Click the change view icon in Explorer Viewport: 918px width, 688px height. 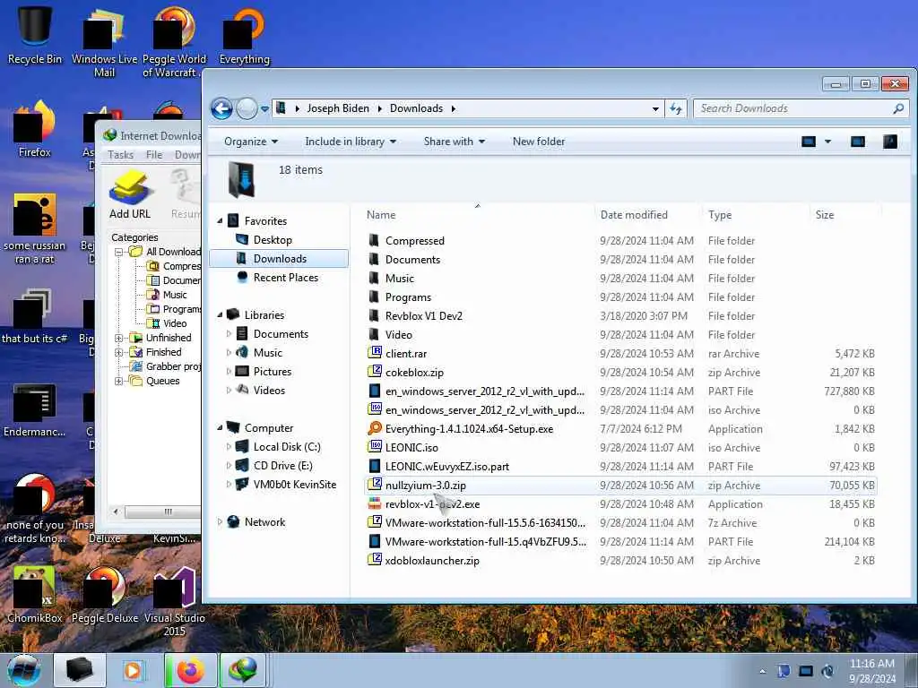(x=809, y=142)
